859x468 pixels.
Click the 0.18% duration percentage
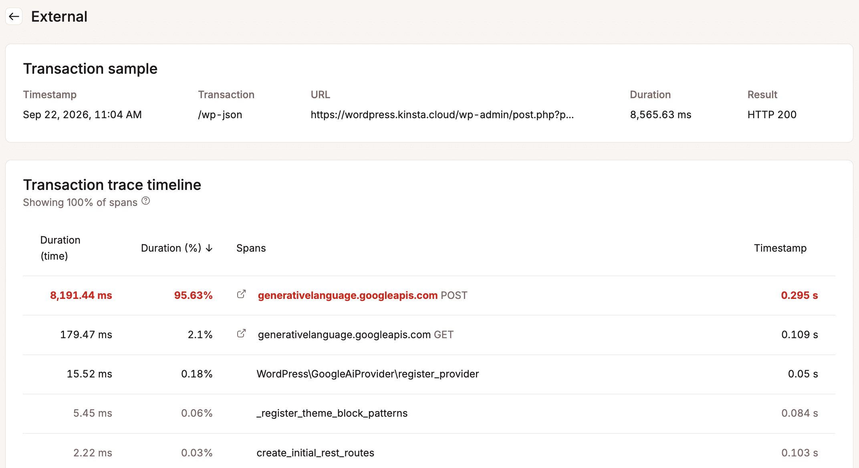(x=197, y=374)
